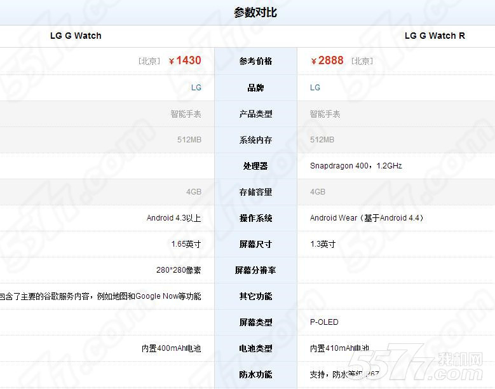
Task: Select the 参数对比 heading
Action: click(255, 12)
